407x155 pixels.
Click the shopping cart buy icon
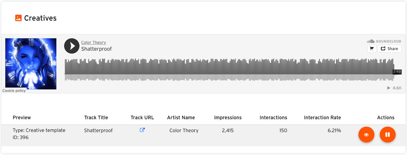[372, 48]
